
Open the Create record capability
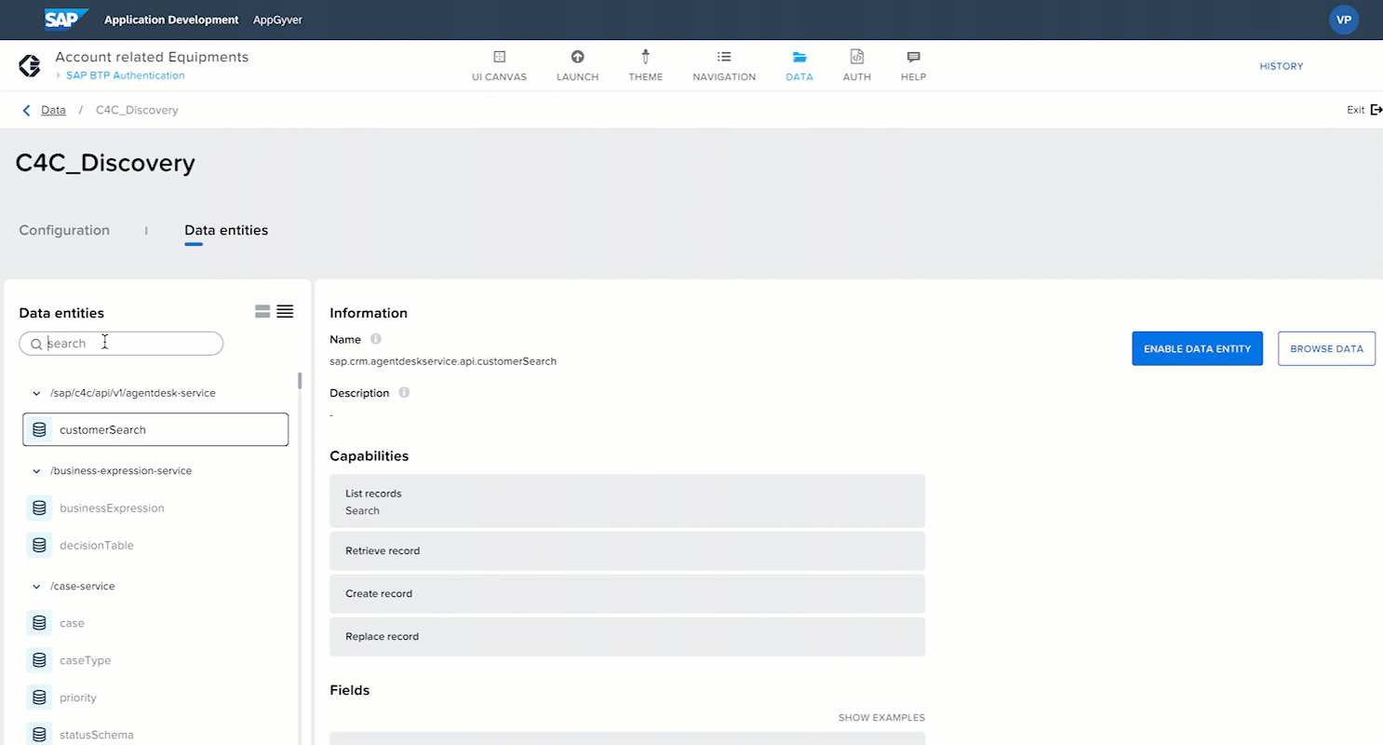click(627, 593)
